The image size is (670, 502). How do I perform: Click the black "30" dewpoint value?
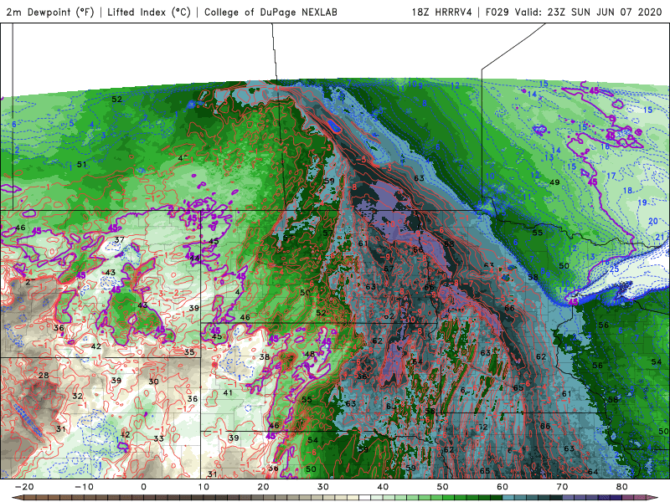click(154, 382)
